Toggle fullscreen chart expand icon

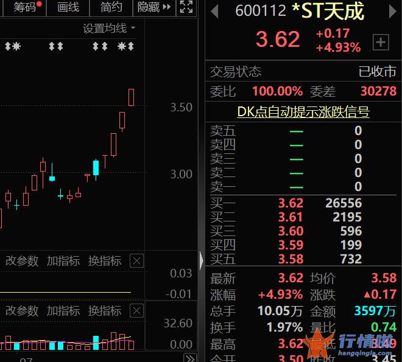point(186,7)
